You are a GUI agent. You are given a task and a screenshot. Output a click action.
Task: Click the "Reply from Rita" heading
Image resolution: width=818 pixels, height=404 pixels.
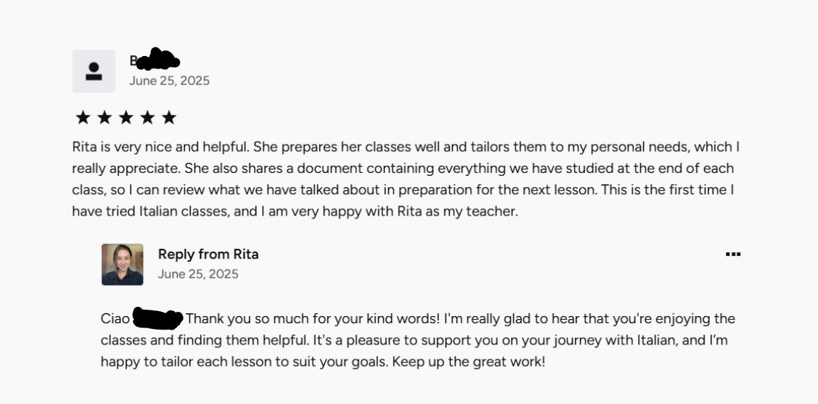tap(208, 254)
